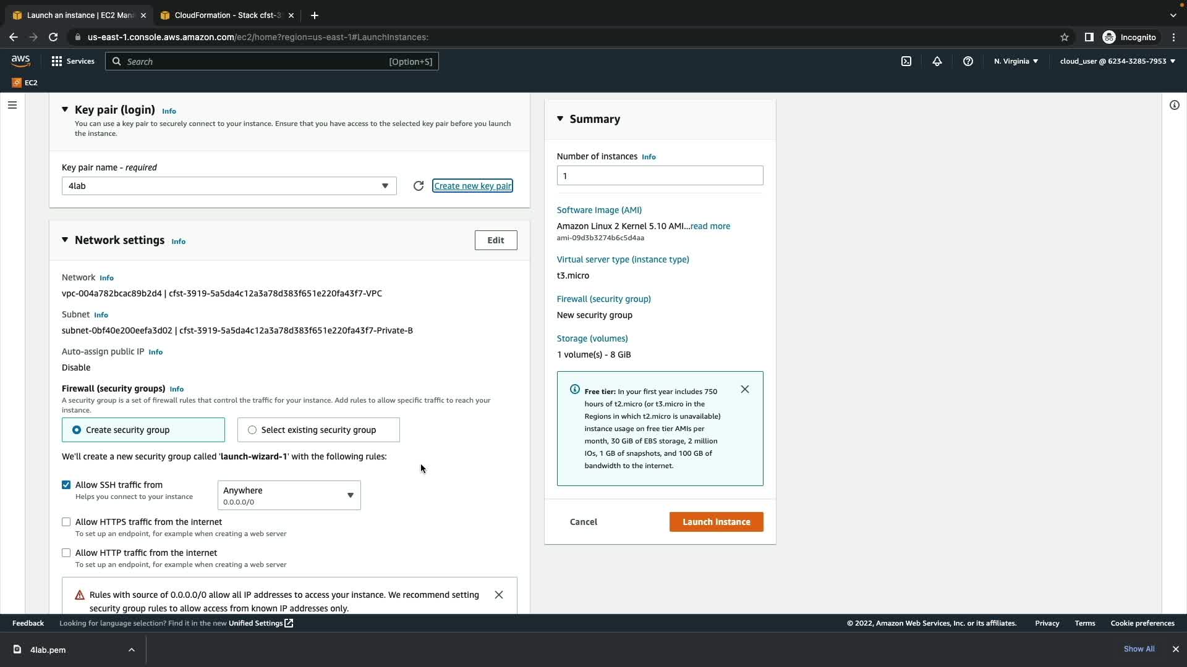
Task: Click the Launch instance button
Action: pyautogui.click(x=716, y=522)
